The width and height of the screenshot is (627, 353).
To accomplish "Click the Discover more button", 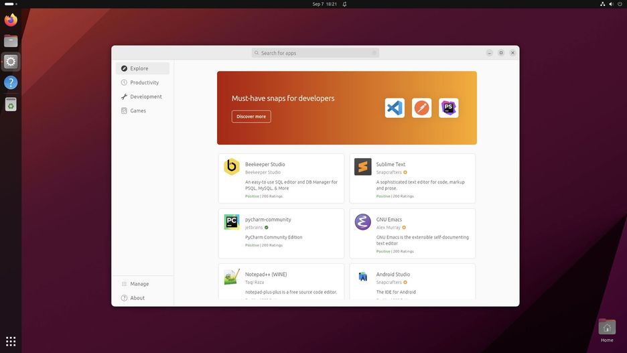I will click(x=251, y=117).
